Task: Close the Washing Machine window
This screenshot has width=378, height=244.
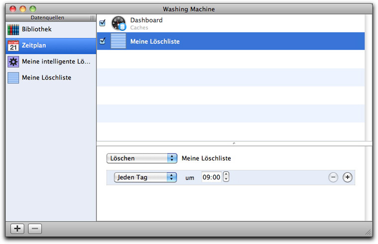Action: point(13,9)
